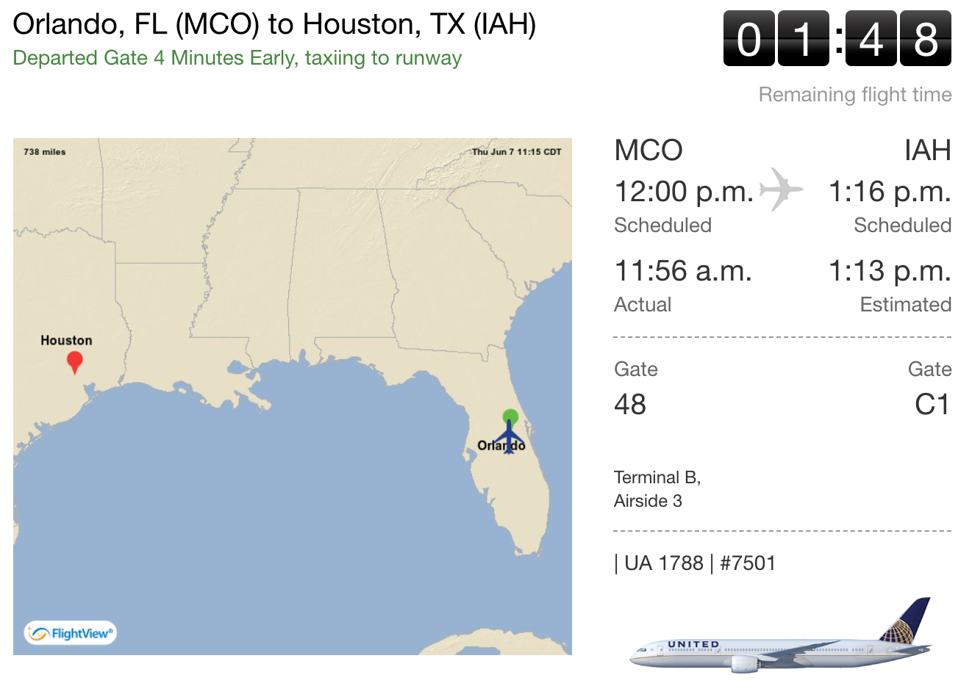Click the Terminal B, Airside 3 text
The width and height of the screenshot is (972, 686).
click(657, 489)
